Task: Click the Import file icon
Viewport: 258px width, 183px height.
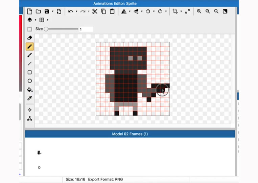Action: [x=59, y=12]
